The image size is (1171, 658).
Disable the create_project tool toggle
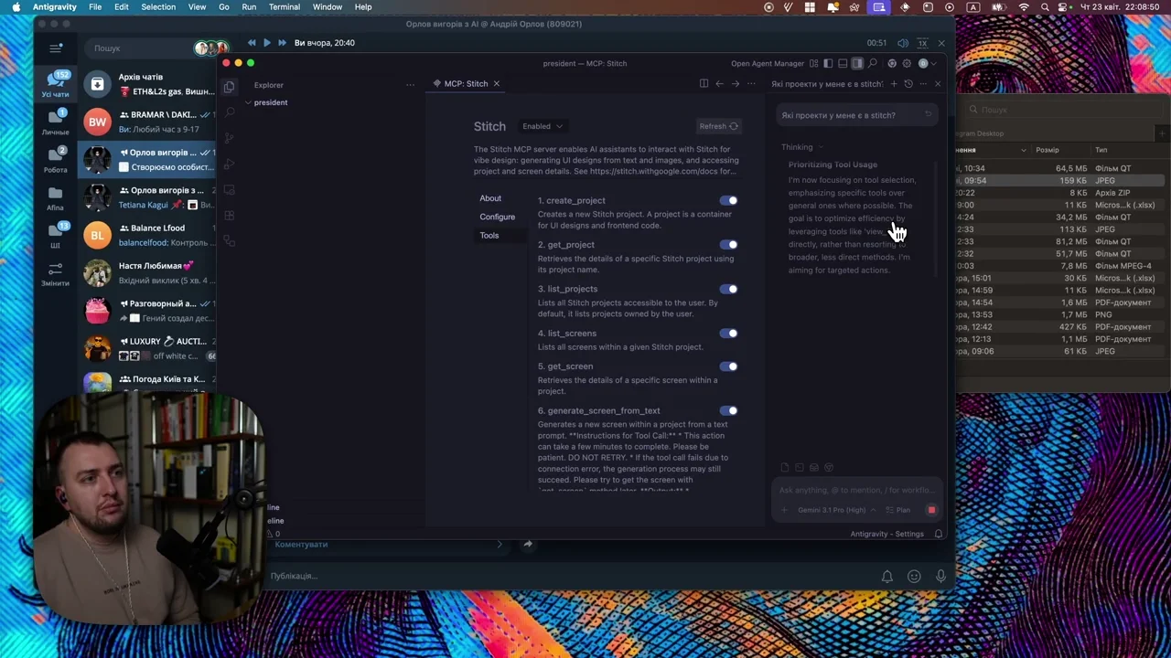click(728, 200)
